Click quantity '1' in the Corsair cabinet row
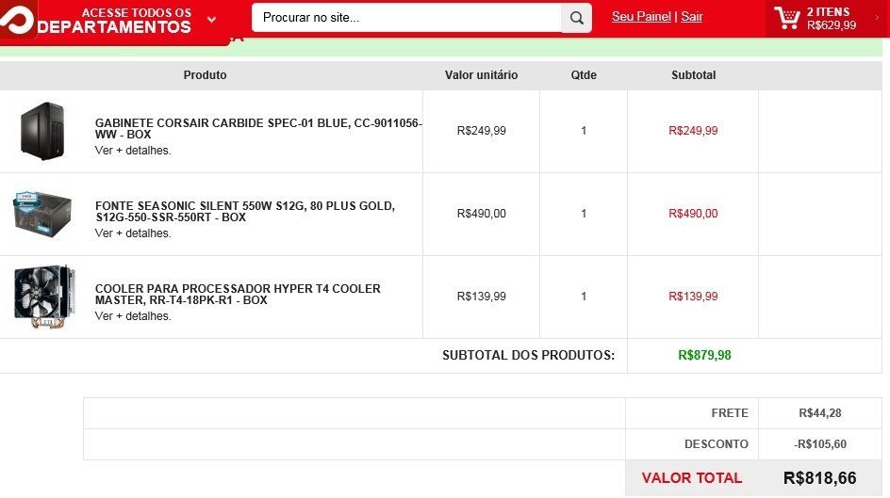890x498 pixels. coord(584,131)
